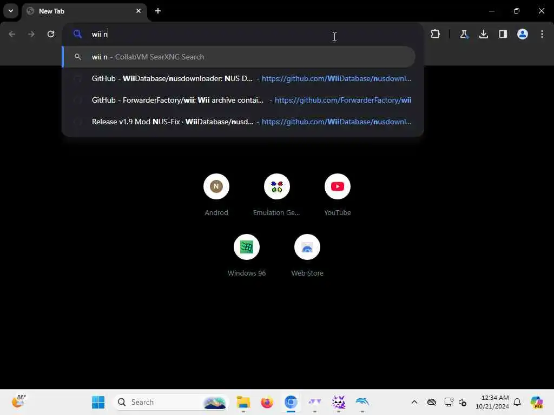Viewport: 554px width, 415px height.
Task: Toggle the side panel icon
Action: pos(503,34)
